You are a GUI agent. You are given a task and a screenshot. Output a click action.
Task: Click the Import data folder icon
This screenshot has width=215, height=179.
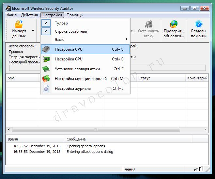click(19, 24)
